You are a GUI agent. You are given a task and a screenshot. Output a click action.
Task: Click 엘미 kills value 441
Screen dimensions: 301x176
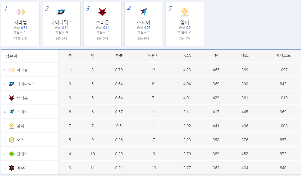(216, 126)
